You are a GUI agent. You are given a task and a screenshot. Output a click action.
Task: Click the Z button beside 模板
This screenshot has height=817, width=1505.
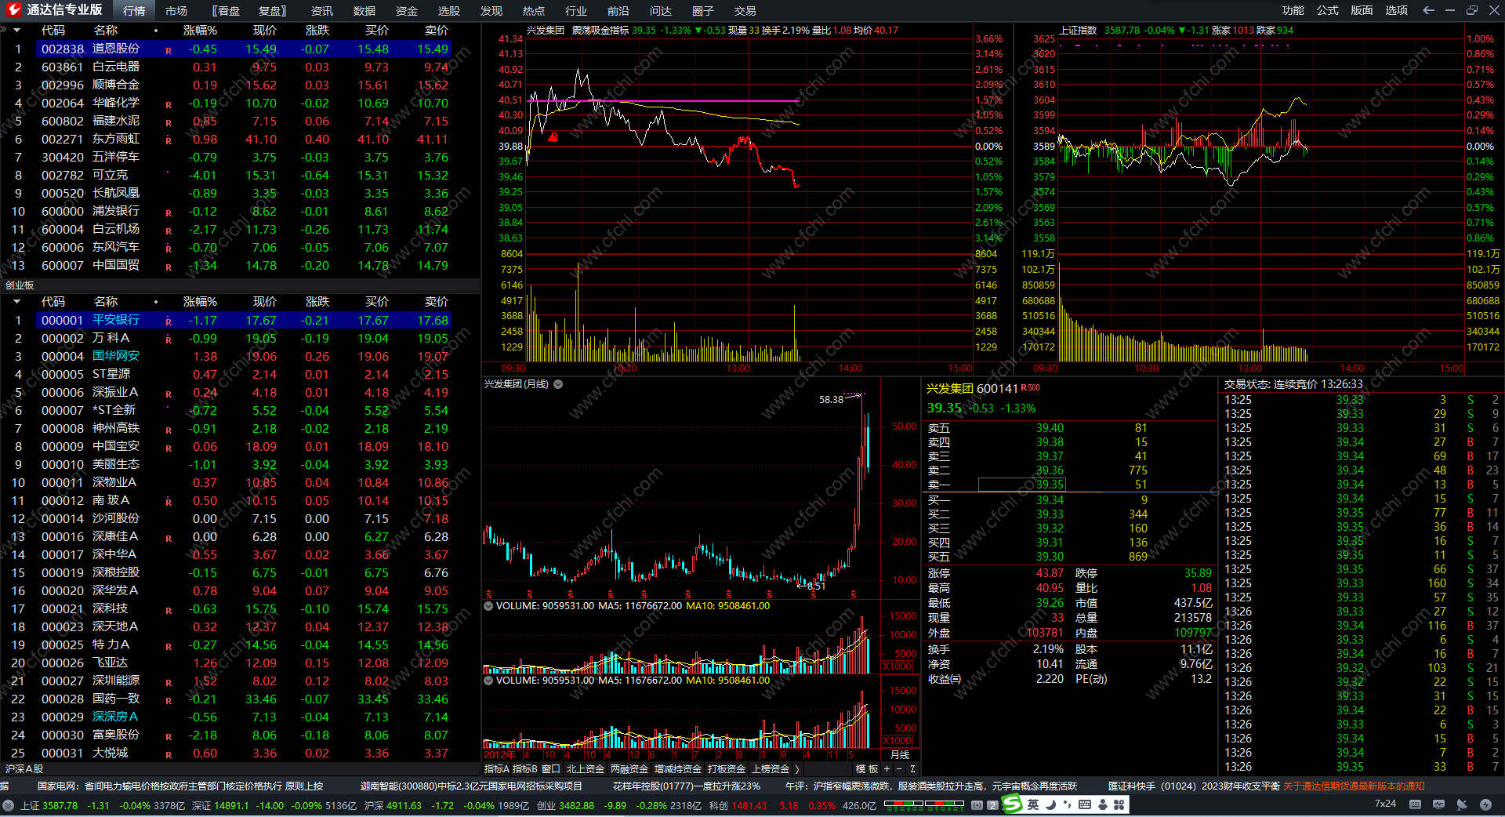912,769
